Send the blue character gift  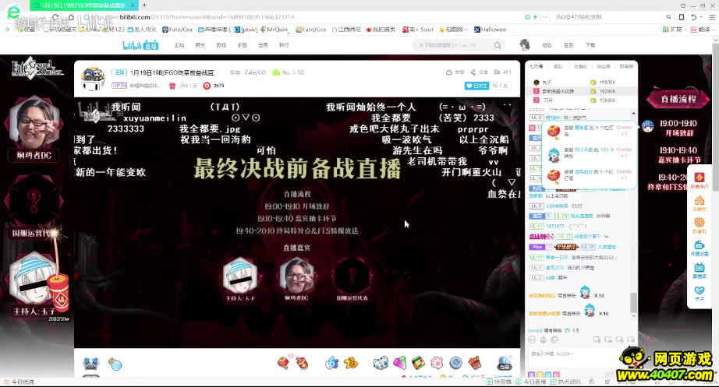coord(331,363)
